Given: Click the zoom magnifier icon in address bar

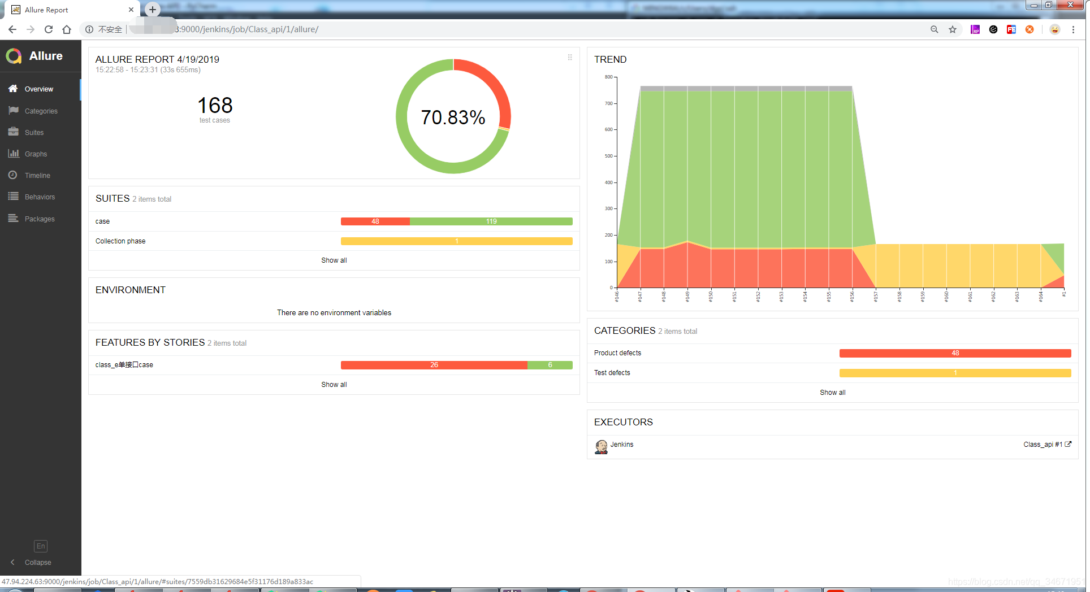Looking at the screenshot, I should (935, 29).
